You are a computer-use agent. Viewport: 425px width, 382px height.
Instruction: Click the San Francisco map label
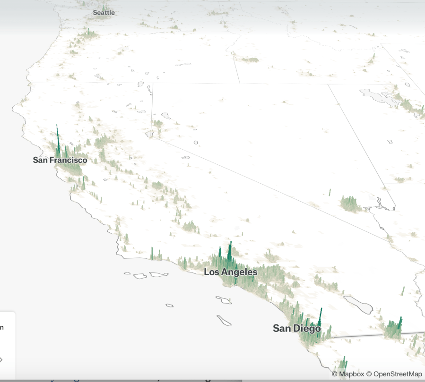60,160
